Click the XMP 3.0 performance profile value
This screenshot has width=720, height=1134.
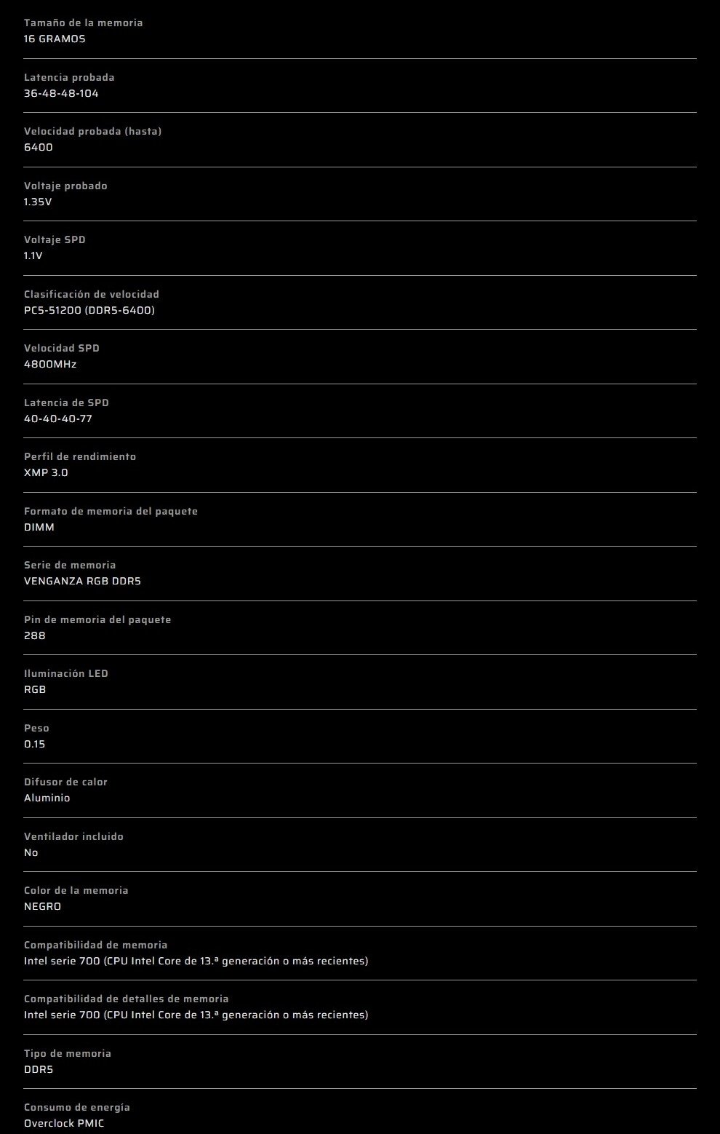tap(46, 472)
